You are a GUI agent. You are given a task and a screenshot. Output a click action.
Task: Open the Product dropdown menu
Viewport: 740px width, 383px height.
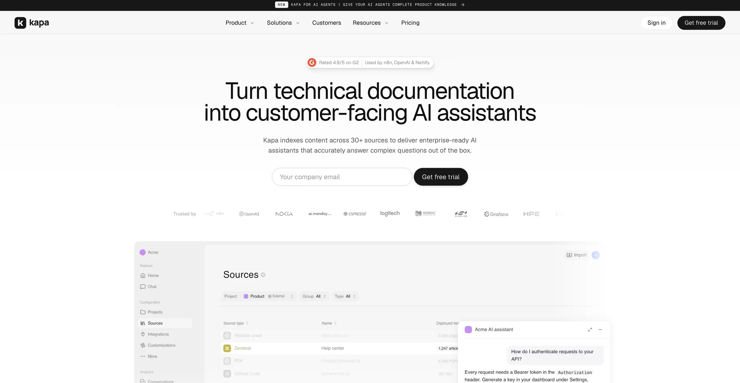click(240, 23)
